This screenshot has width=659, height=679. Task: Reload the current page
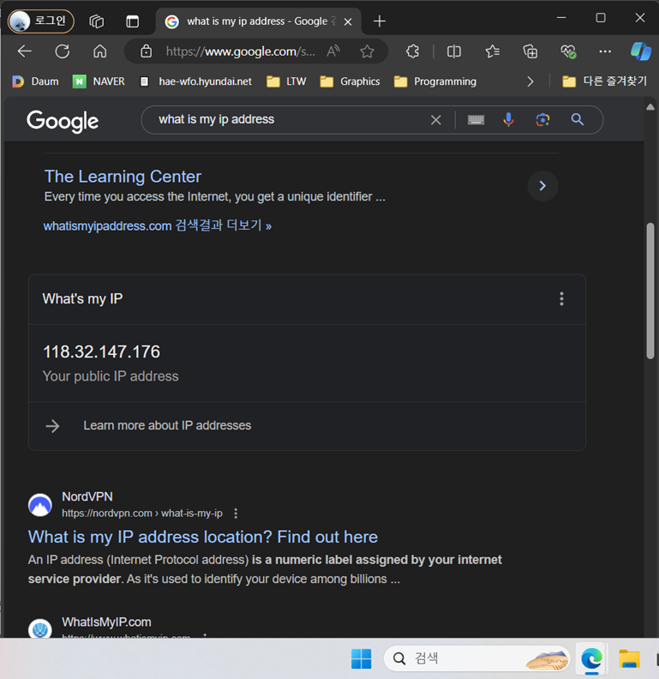pos(63,51)
